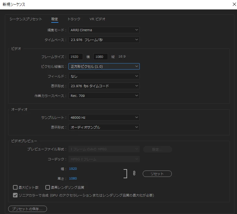Screen dimensions: 237x214
Task: Click the disabled プレビューファイル形式 dropdown
Action: coord(104,149)
